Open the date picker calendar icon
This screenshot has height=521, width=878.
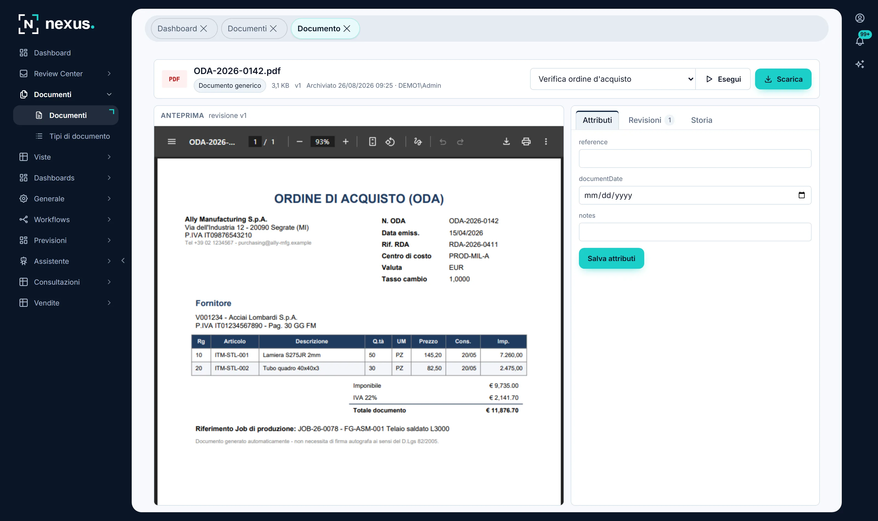click(x=801, y=195)
